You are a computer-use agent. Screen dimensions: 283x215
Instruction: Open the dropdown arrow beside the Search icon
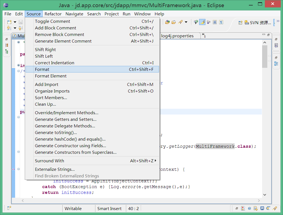[x=186, y=22]
